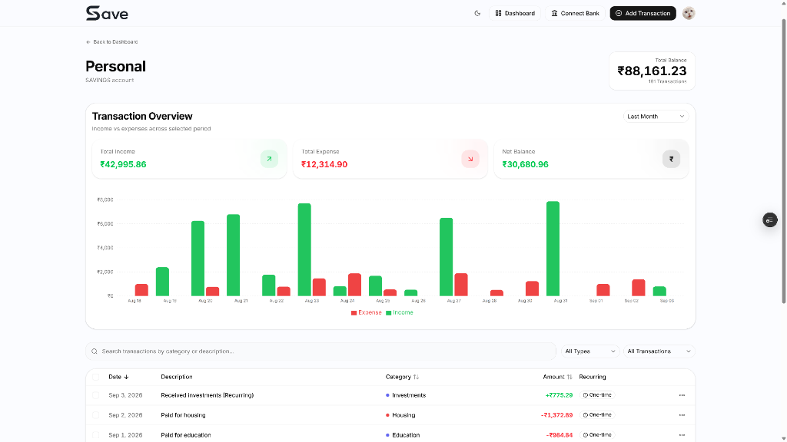Click Total Expense value ₹12,314.90
The height and width of the screenshot is (442, 787).
pos(324,164)
